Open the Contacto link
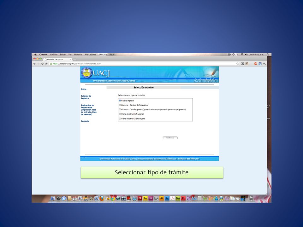The image size is (303, 227). click(85, 121)
